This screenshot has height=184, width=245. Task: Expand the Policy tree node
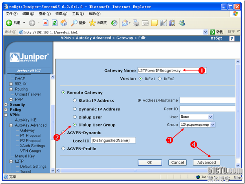(x=6, y=110)
